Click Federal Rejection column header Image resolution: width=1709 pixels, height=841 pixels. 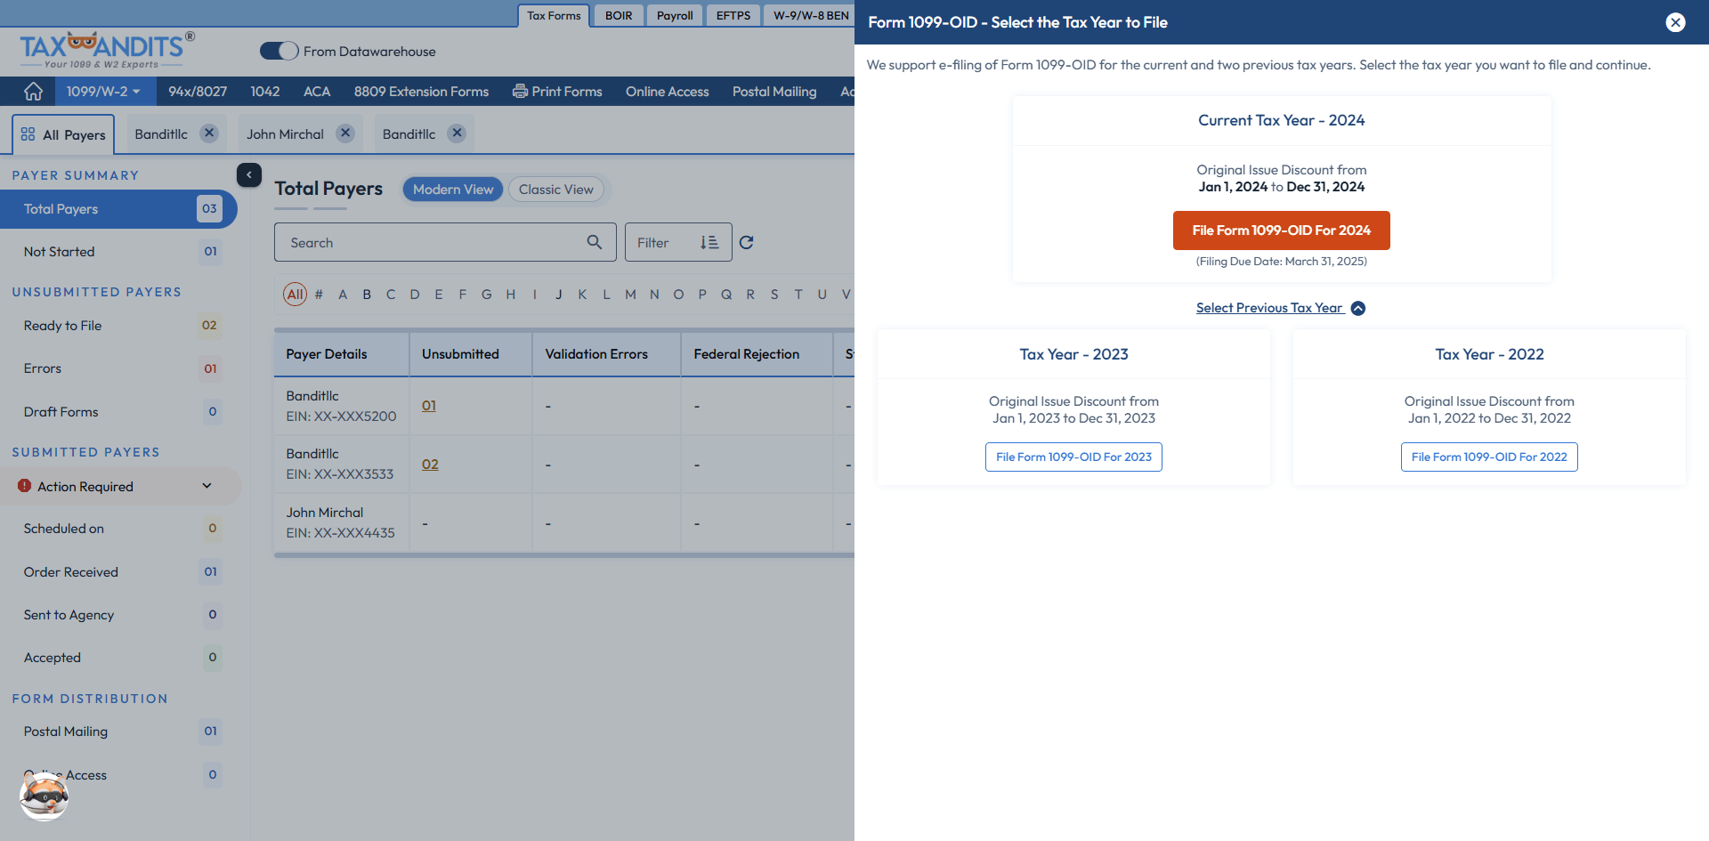(757, 354)
